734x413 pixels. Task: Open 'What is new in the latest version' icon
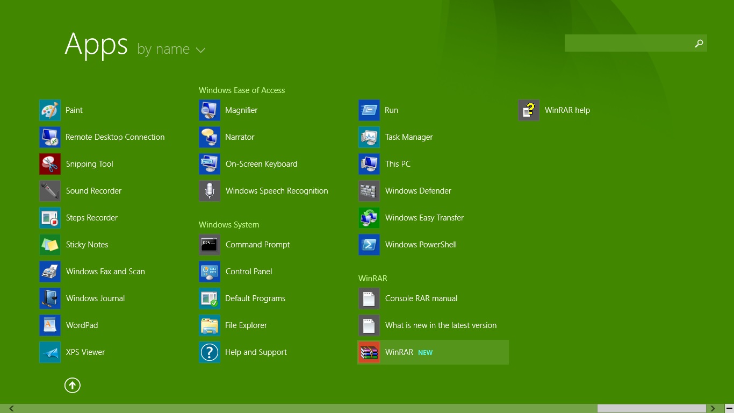pyautogui.click(x=369, y=325)
